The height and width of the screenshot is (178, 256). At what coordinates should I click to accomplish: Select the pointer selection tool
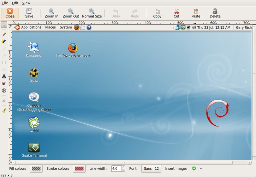pyautogui.click(x=4, y=25)
